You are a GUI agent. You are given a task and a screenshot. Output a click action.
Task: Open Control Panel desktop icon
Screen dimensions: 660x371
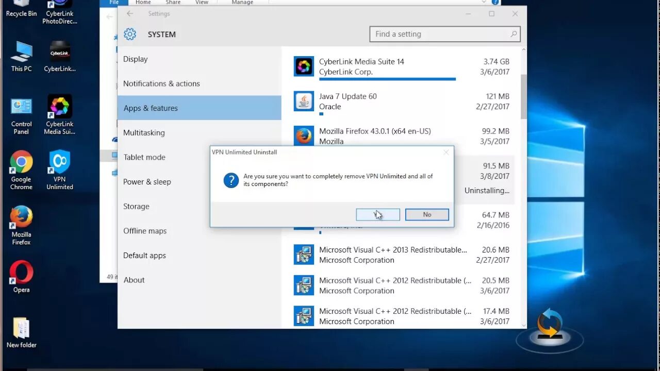21,115
